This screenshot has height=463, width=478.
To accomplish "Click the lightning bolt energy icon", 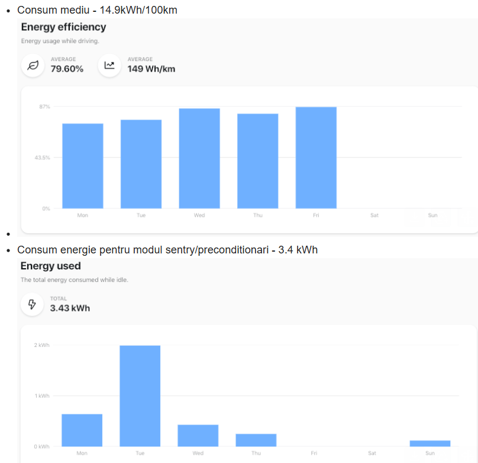I will (32, 304).
